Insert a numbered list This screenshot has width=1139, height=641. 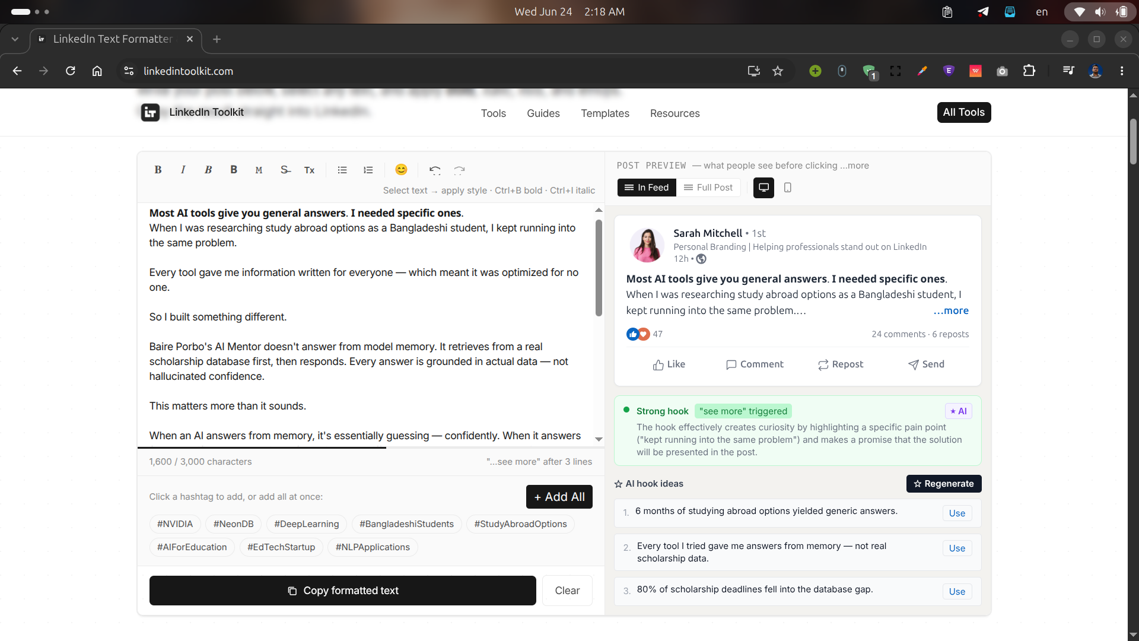[368, 170]
